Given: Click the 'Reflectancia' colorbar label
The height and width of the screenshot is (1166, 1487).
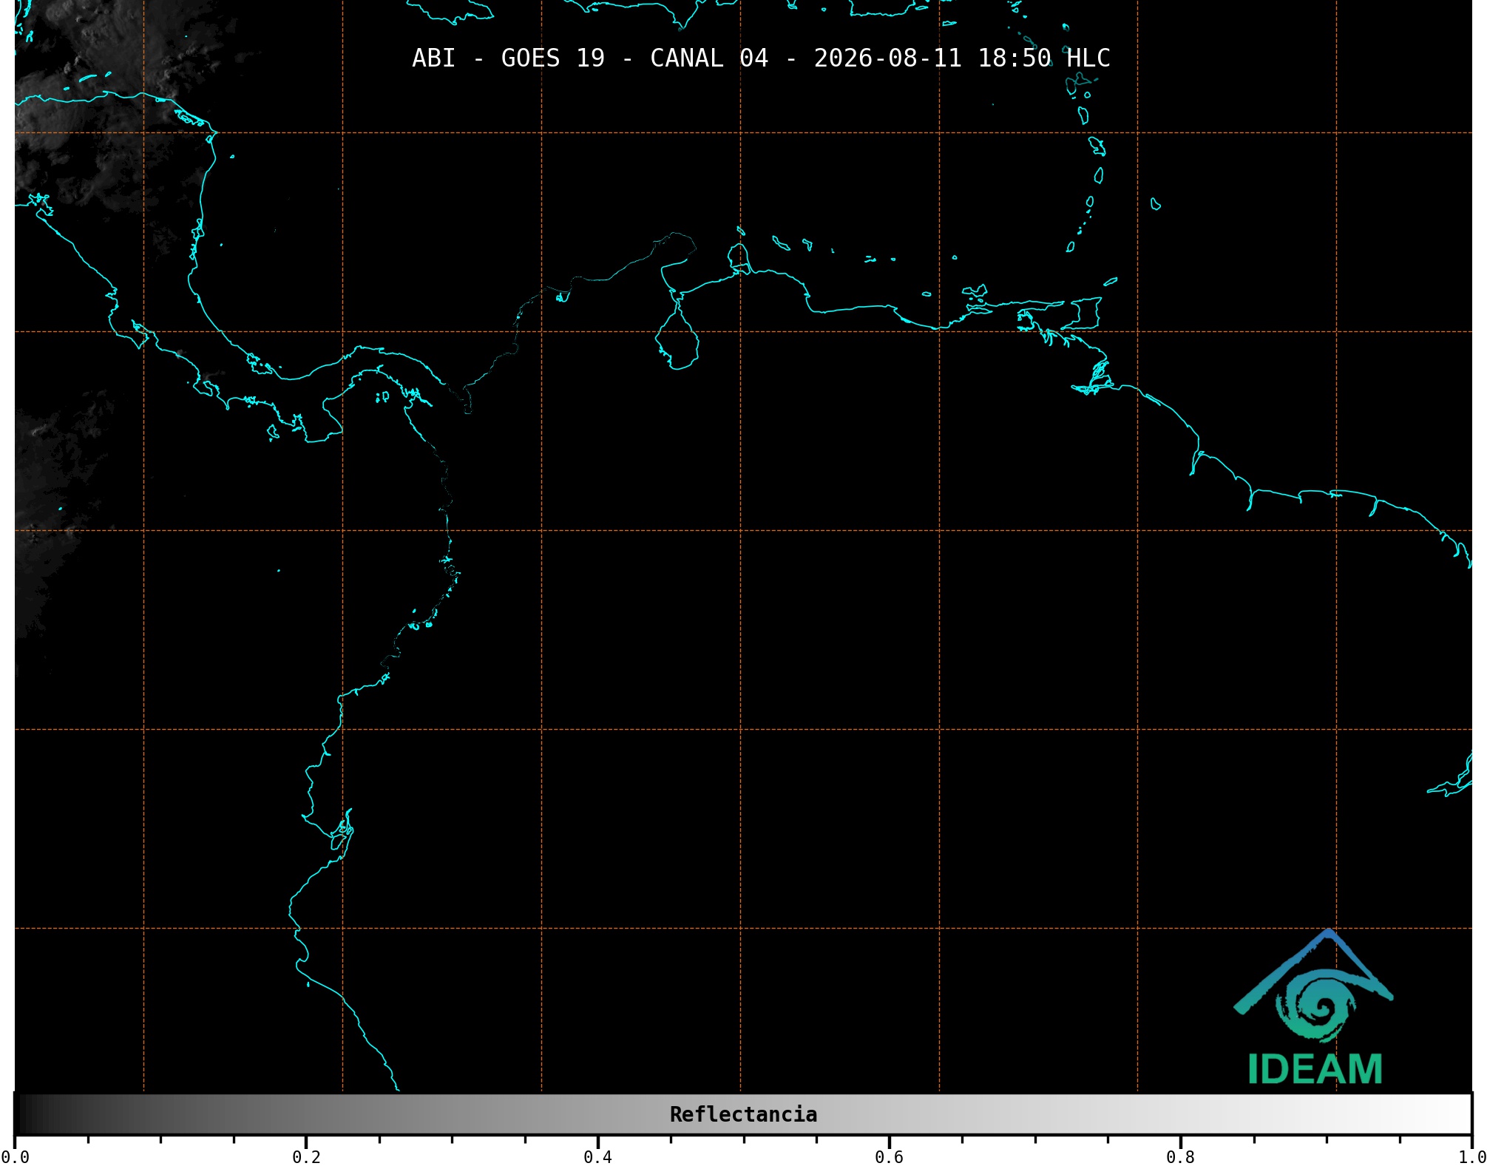Looking at the screenshot, I should point(743,1114).
